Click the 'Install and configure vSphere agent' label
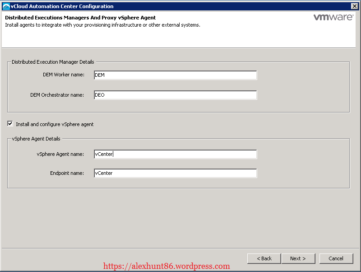361x272 pixels. point(55,124)
